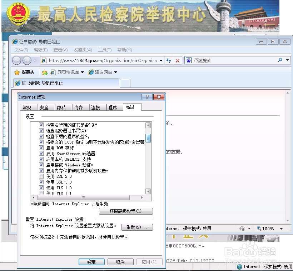Click the settings list vertical scrollbar thumb
Image resolution: width=293 pixels, height=271 pixels.
(x=148, y=138)
